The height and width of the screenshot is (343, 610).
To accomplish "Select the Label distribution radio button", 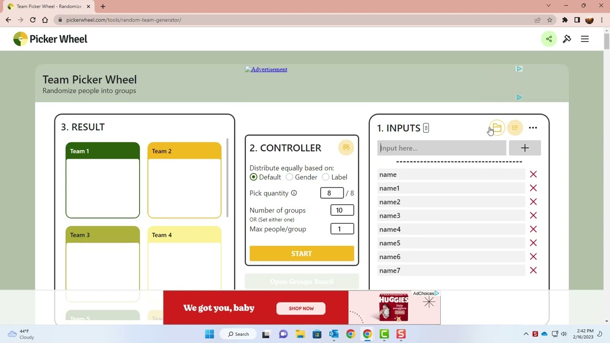I will [x=325, y=177].
